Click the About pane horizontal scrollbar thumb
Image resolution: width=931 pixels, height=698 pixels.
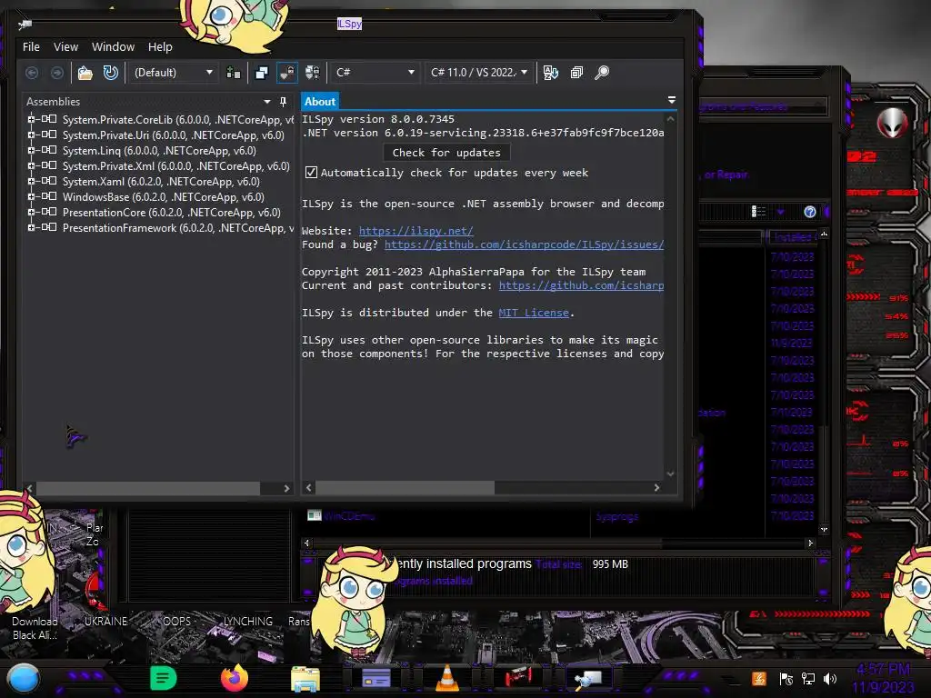click(405, 488)
